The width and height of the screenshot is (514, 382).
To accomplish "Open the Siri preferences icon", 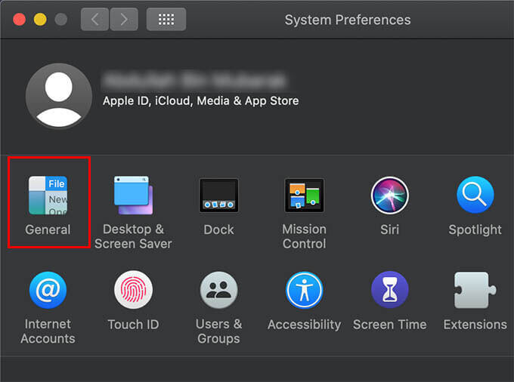I will [390, 196].
